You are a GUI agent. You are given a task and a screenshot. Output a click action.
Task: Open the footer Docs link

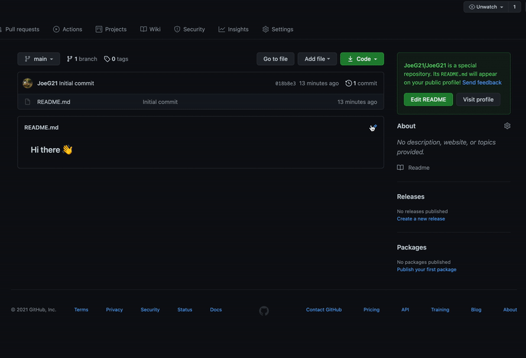click(216, 310)
